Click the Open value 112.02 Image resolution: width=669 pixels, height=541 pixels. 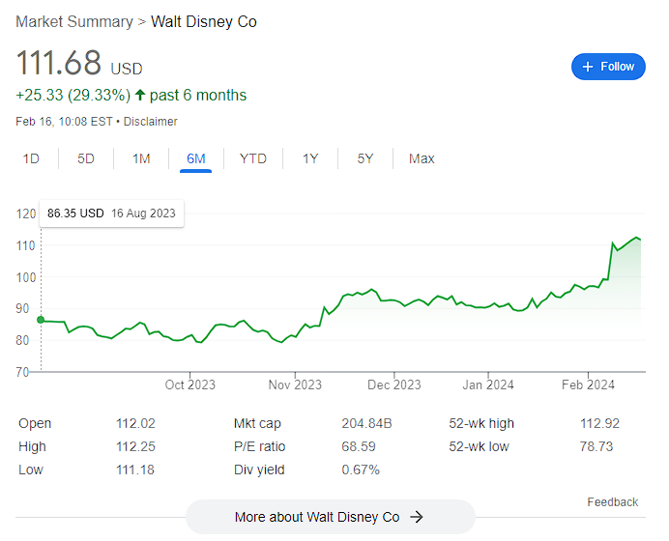point(135,423)
